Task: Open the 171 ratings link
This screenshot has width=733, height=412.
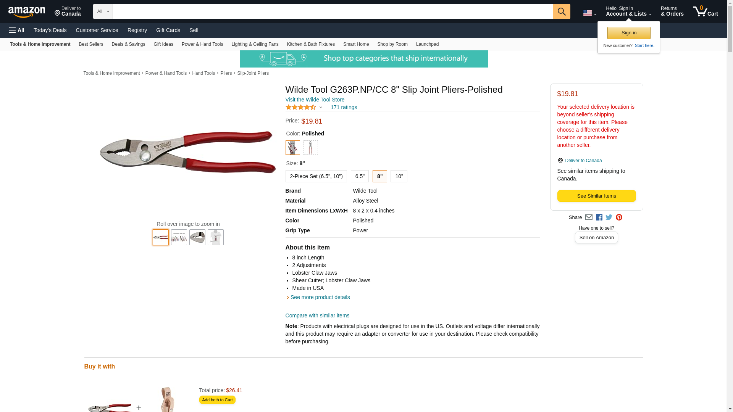Action: pos(344,107)
